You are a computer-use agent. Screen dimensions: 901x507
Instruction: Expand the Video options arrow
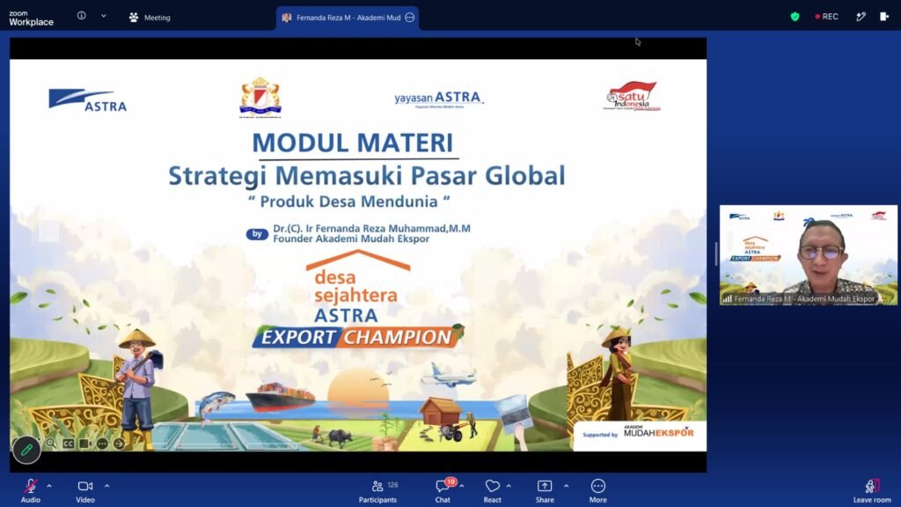pyautogui.click(x=106, y=486)
